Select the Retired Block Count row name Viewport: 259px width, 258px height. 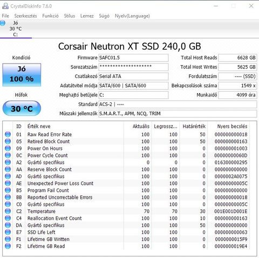[49, 142]
